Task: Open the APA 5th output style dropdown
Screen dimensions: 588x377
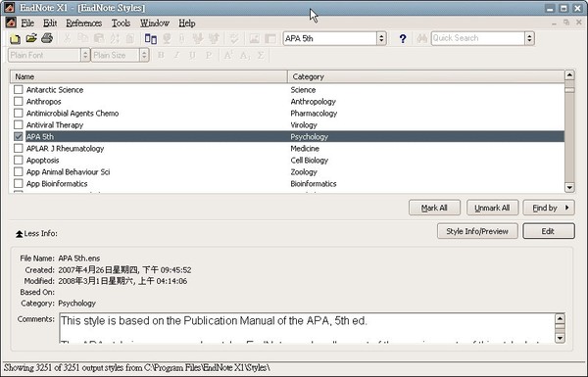Action: [x=381, y=38]
